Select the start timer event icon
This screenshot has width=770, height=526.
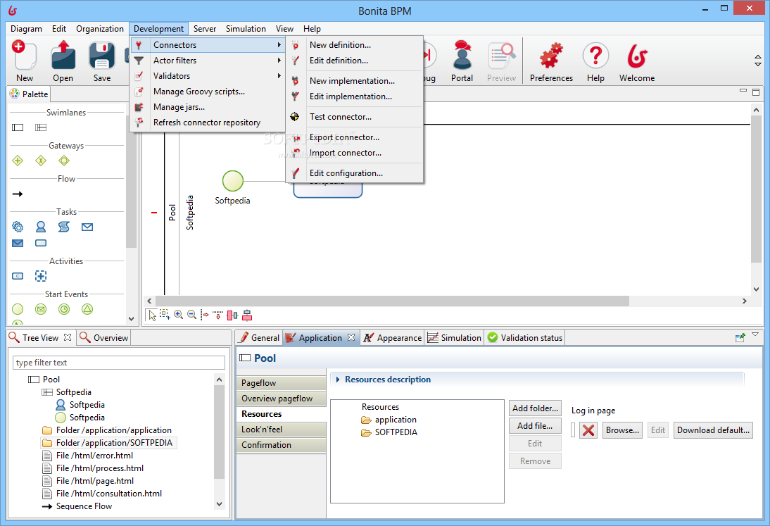click(x=64, y=309)
